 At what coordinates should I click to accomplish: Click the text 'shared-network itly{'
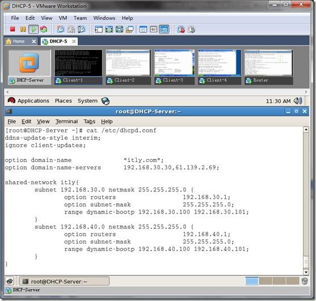pos(42,182)
